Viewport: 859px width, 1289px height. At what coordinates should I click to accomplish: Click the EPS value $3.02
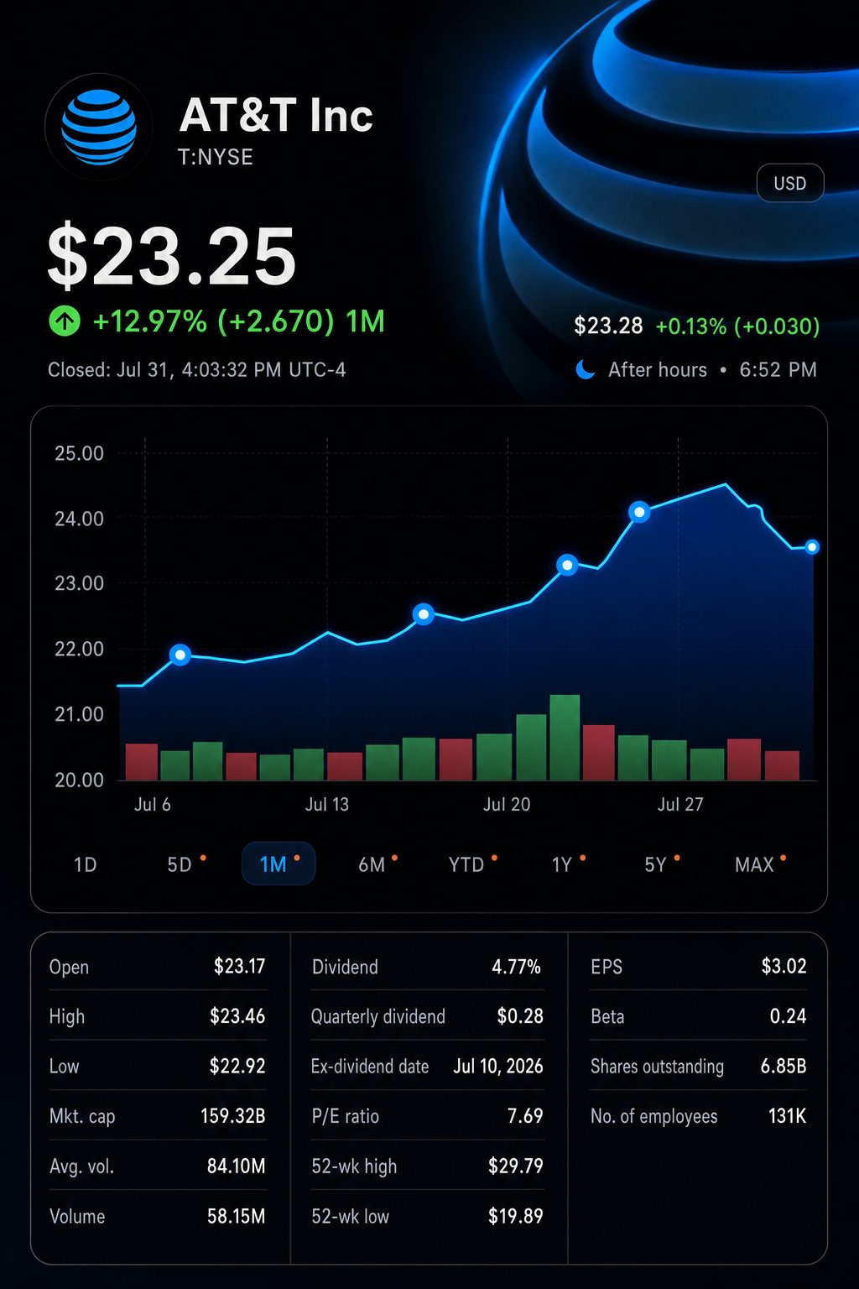pos(784,966)
